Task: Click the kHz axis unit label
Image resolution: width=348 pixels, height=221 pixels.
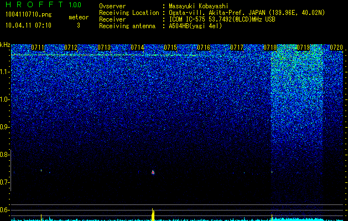Action: coord(5,45)
